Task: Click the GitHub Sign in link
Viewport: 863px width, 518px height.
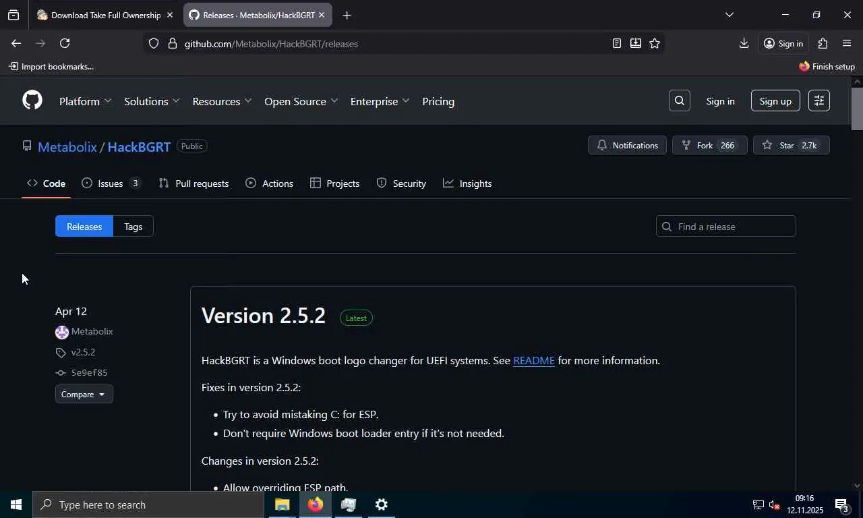Action: pyautogui.click(x=720, y=101)
